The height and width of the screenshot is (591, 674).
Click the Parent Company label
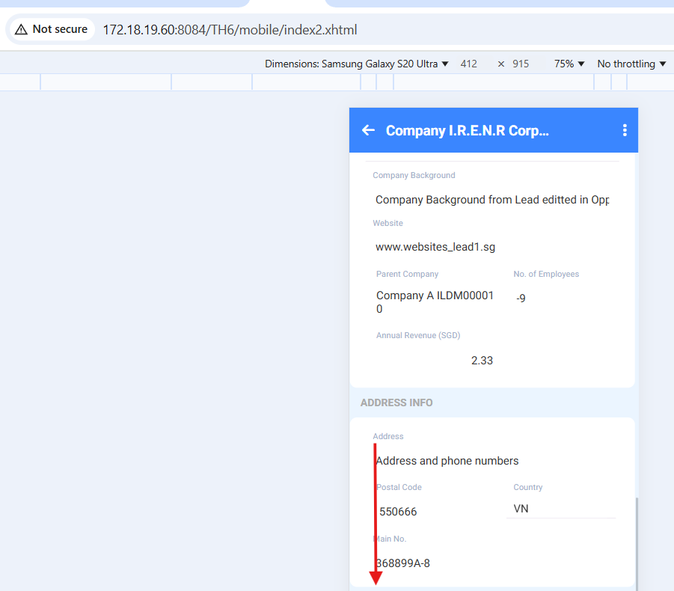click(x=407, y=275)
